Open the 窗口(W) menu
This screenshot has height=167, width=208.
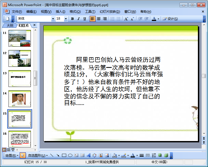point(130,12)
